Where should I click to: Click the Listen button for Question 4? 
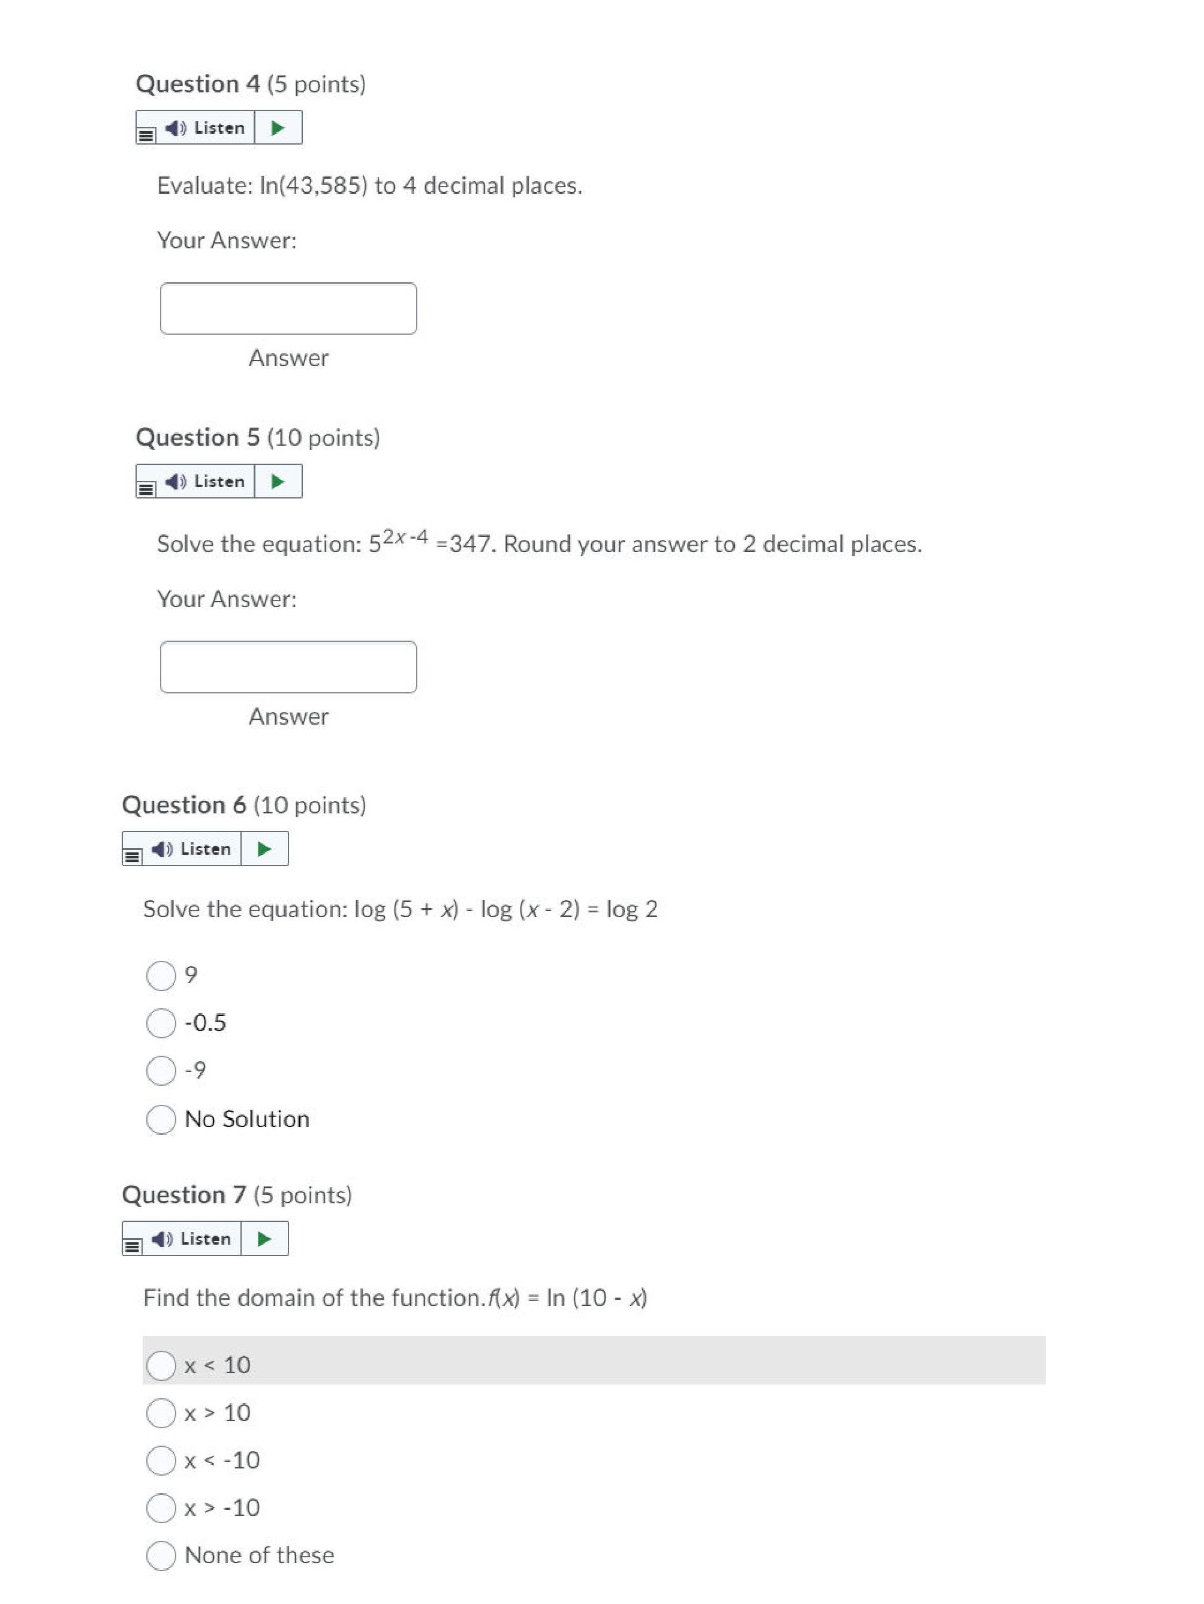(205, 128)
